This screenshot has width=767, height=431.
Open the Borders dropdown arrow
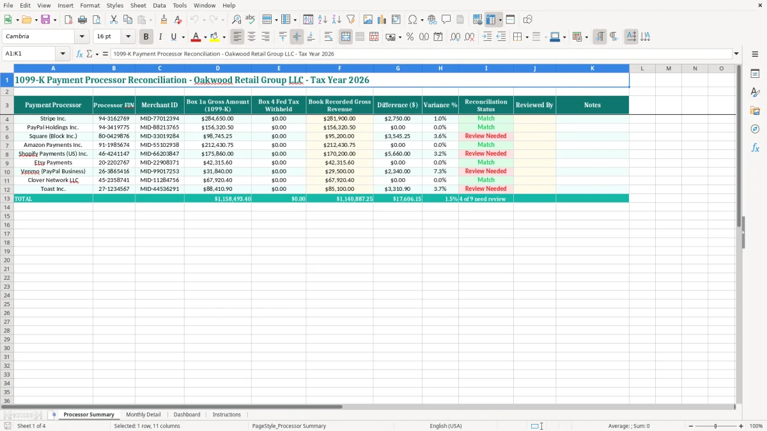click(527, 37)
